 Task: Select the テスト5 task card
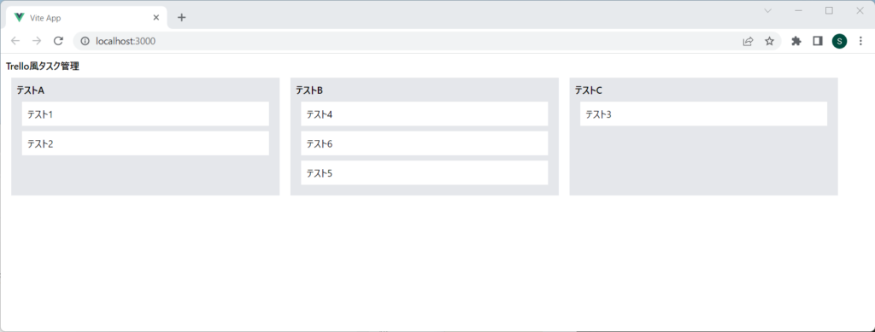[424, 172]
